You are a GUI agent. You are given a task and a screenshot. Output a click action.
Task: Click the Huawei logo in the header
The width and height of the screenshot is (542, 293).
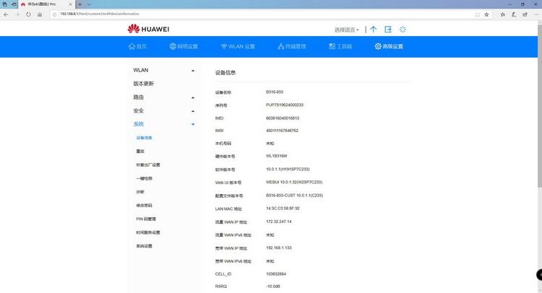[x=148, y=29]
